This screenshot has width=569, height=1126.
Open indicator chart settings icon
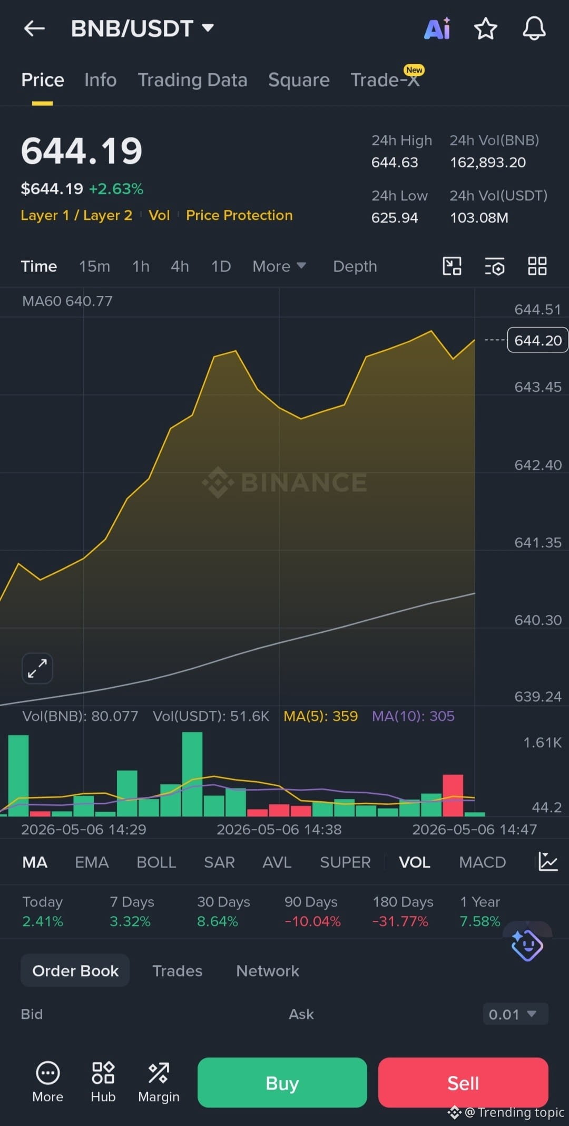click(548, 862)
